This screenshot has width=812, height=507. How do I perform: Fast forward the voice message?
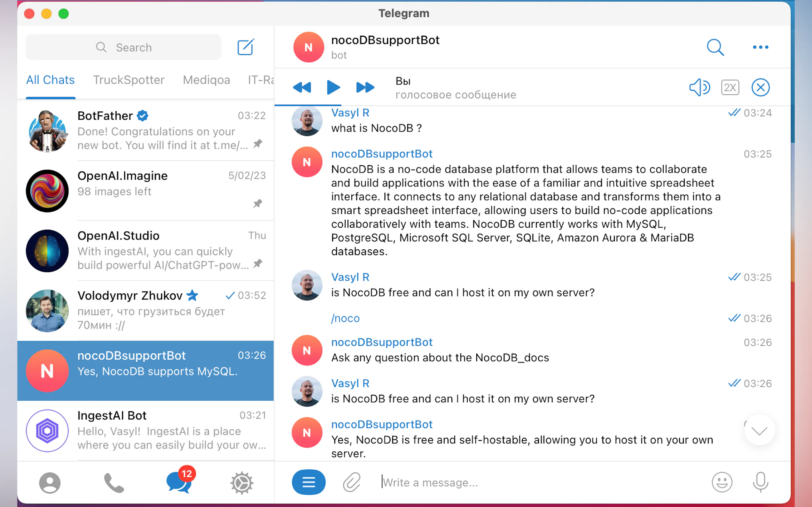pyautogui.click(x=365, y=87)
